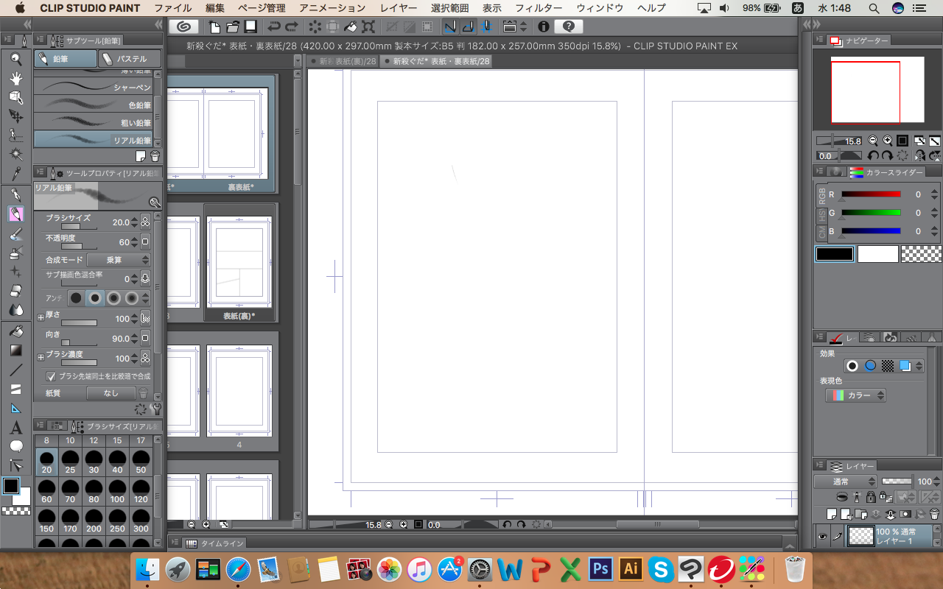This screenshot has width=943, height=589.
Task: Expand the 厚さ thickness settings
Action: tap(41, 318)
